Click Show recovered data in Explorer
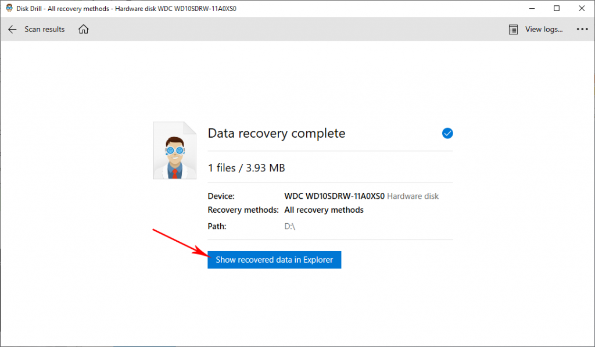Image resolution: width=595 pixels, height=347 pixels. pos(274,260)
